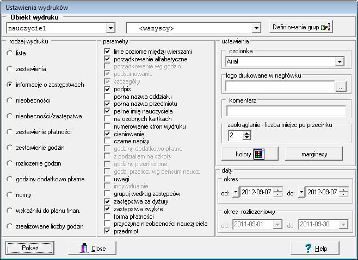Enable forma płatności checkbox
This screenshot has width=358, height=260.
click(x=107, y=216)
